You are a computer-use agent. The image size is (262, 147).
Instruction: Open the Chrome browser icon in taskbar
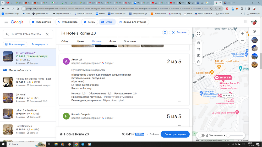[76, 144]
